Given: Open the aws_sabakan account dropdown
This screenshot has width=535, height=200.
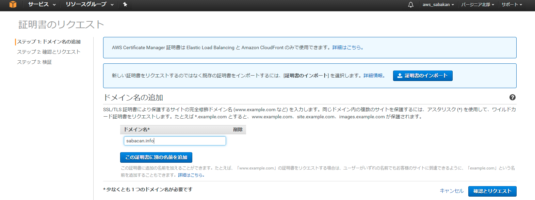Looking at the screenshot, I should pyautogui.click(x=438, y=4).
